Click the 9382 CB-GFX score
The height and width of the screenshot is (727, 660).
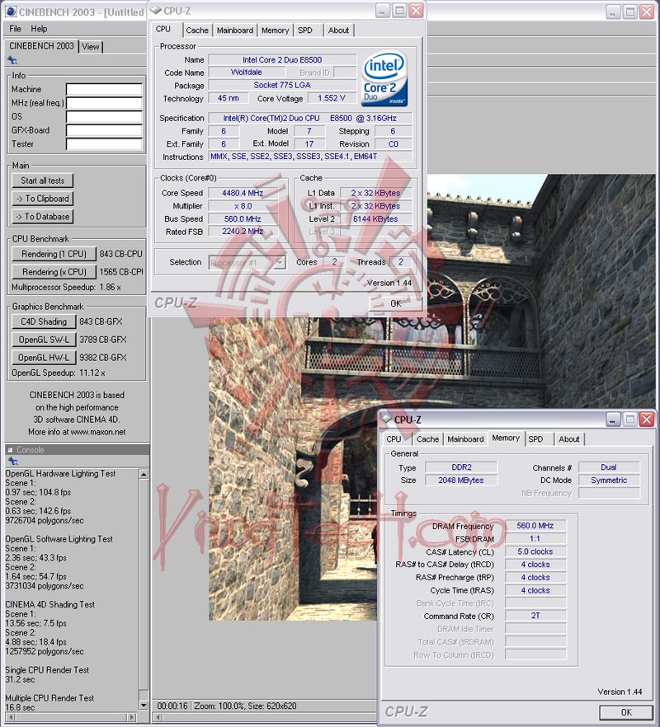pos(103,358)
